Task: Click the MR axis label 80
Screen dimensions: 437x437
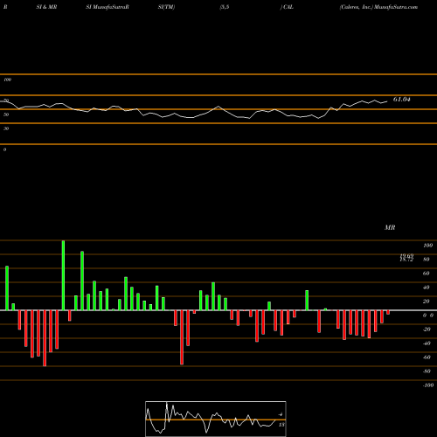Action: (x=427, y=260)
